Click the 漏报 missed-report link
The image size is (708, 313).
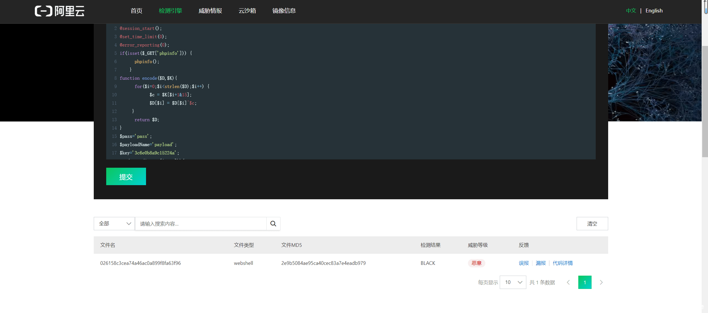coord(540,263)
